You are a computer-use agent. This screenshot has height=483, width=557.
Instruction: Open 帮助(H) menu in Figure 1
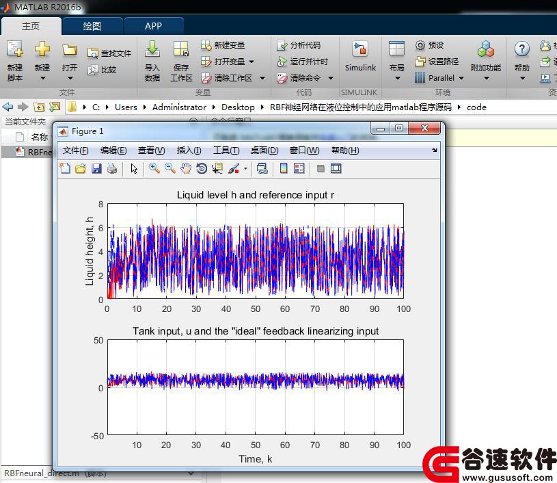pos(345,151)
